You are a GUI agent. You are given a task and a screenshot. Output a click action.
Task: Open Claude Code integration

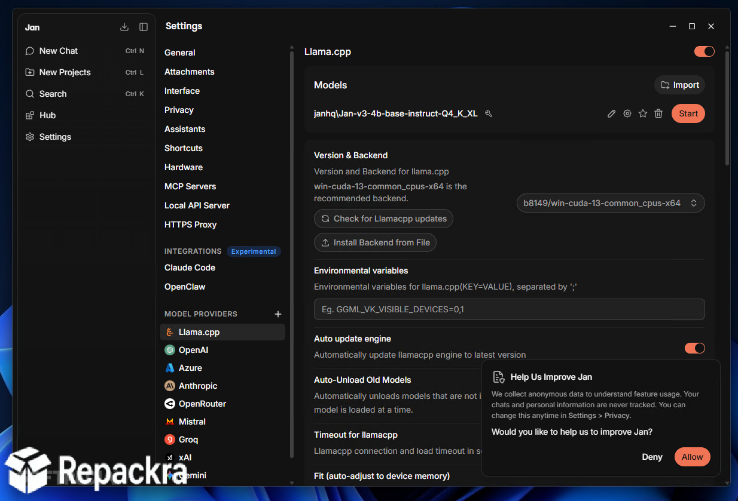click(x=190, y=268)
